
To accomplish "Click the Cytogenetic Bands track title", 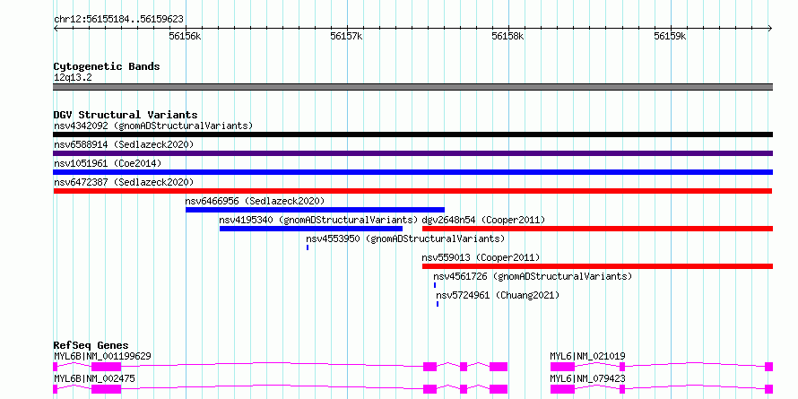I will pyautogui.click(x=107, y=66).
